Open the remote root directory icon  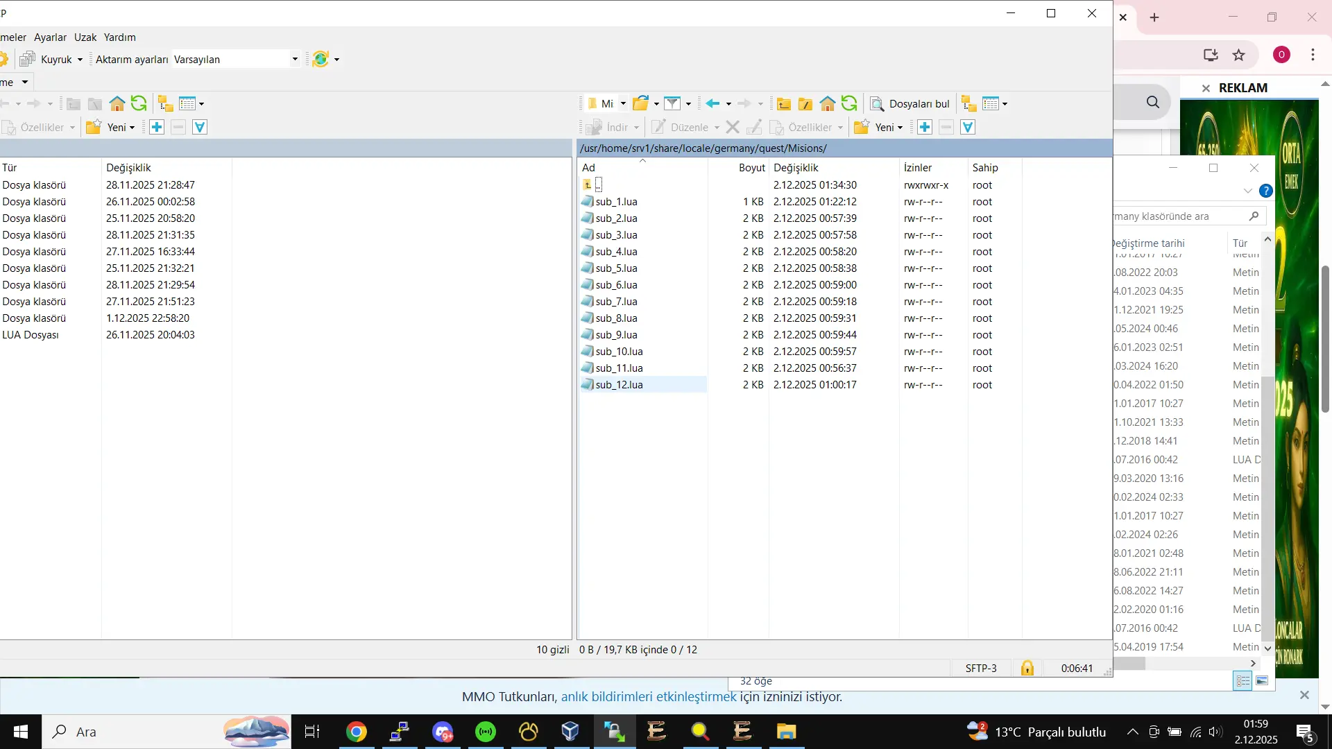pos(805,104)
